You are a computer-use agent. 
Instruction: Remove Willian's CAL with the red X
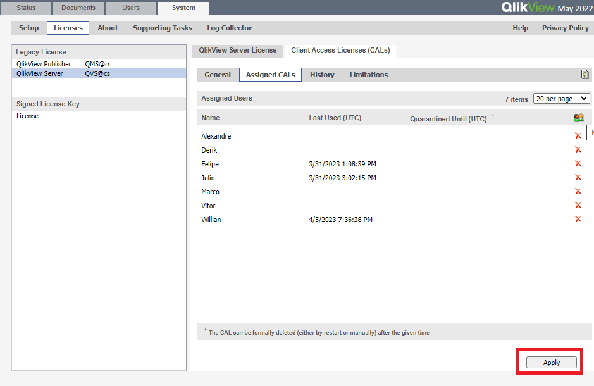pos(578,220)
